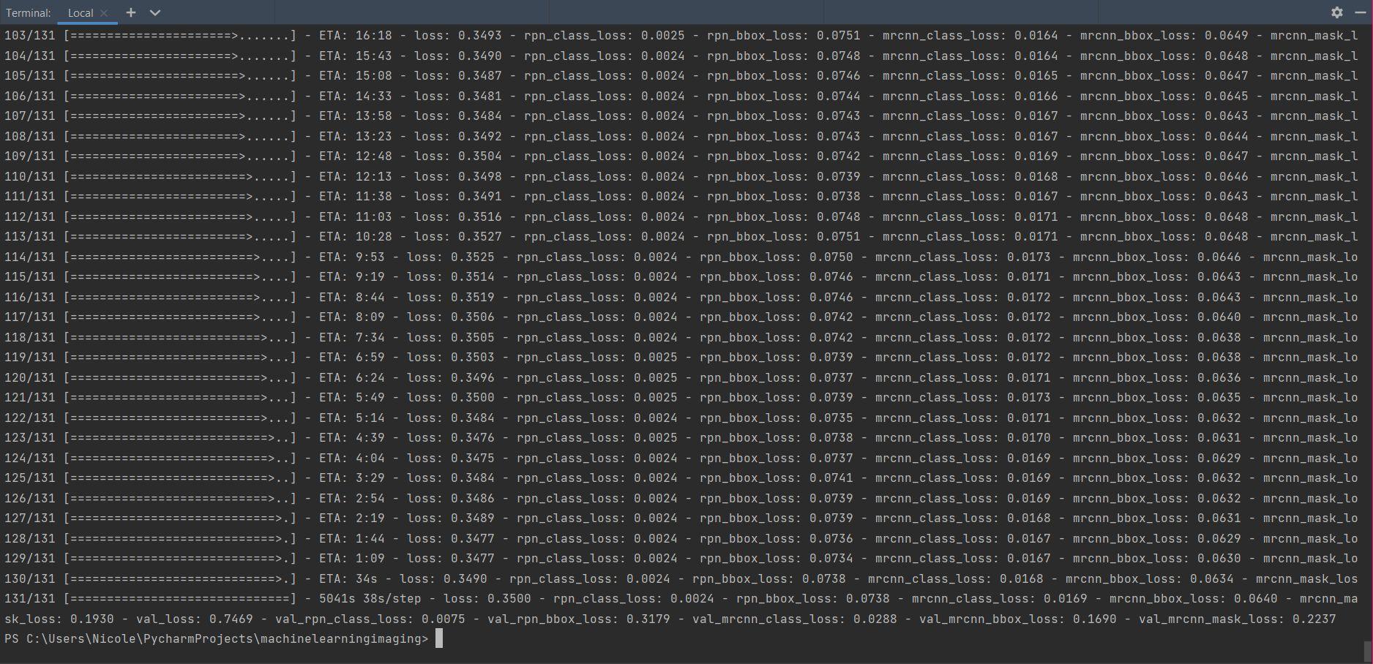Click the 'ETA: 4:04' text
Image resolution: width=1373 pixels, height=664 pixels.
pyautogui.click(x=352, y=458)
